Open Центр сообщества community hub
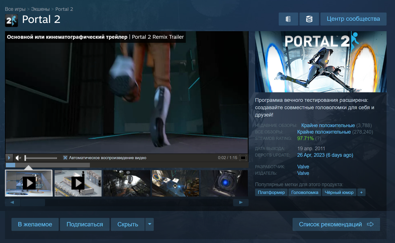 354,19
